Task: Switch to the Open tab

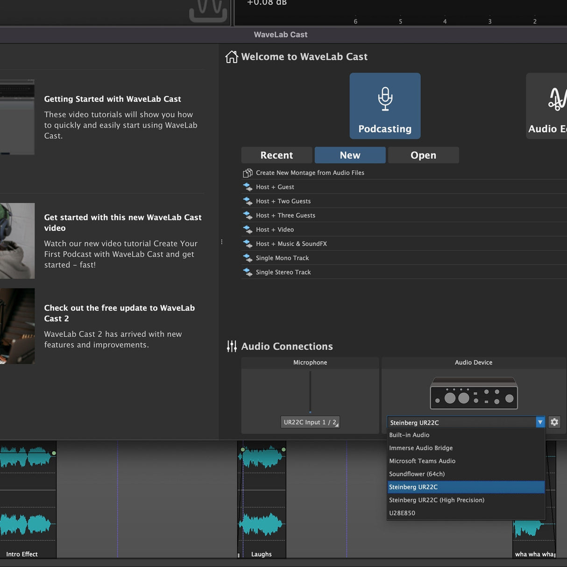Action: tap(423, 155)
